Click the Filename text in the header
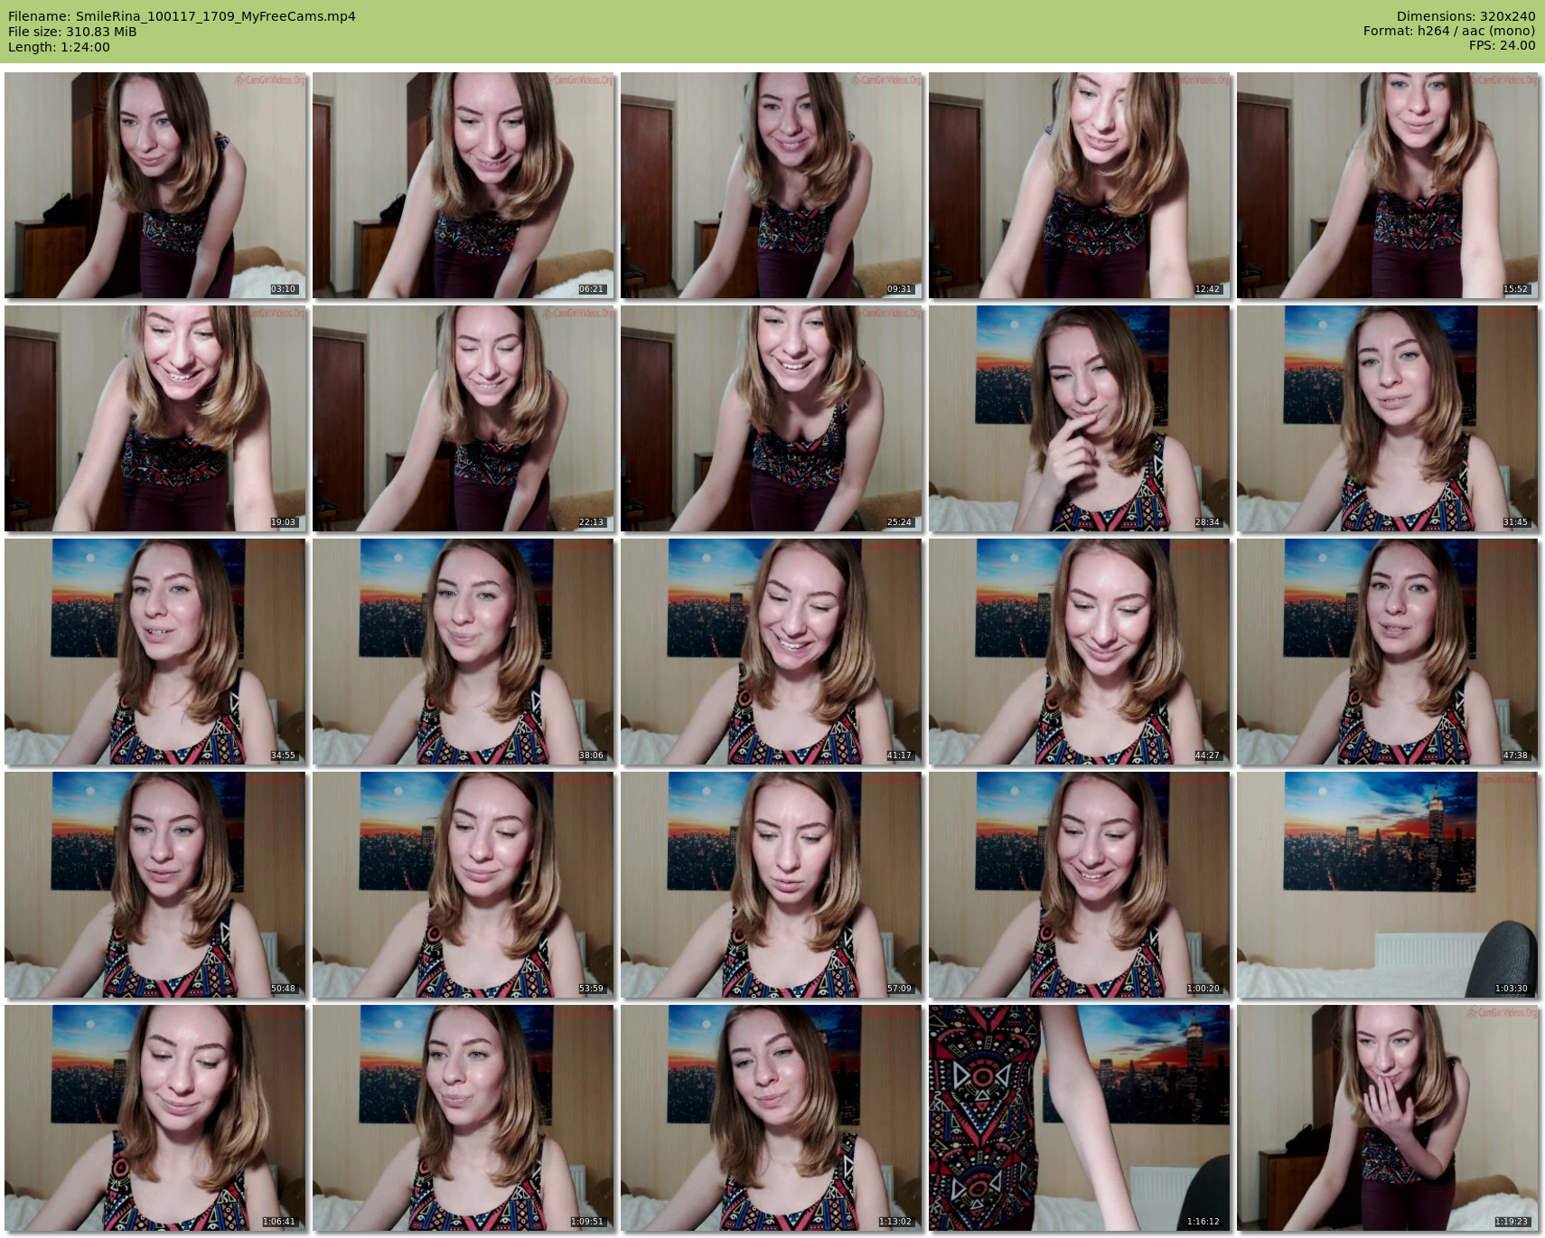The height and width of the screenshot is (1238, 1545). coord(182,16)
